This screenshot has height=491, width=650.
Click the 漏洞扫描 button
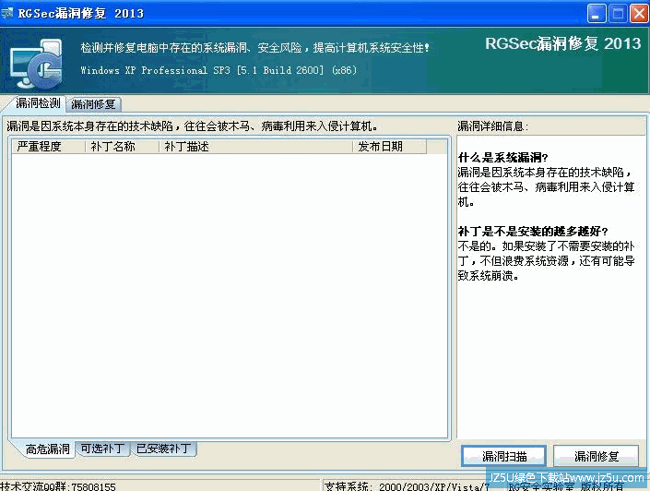[503, 456]
